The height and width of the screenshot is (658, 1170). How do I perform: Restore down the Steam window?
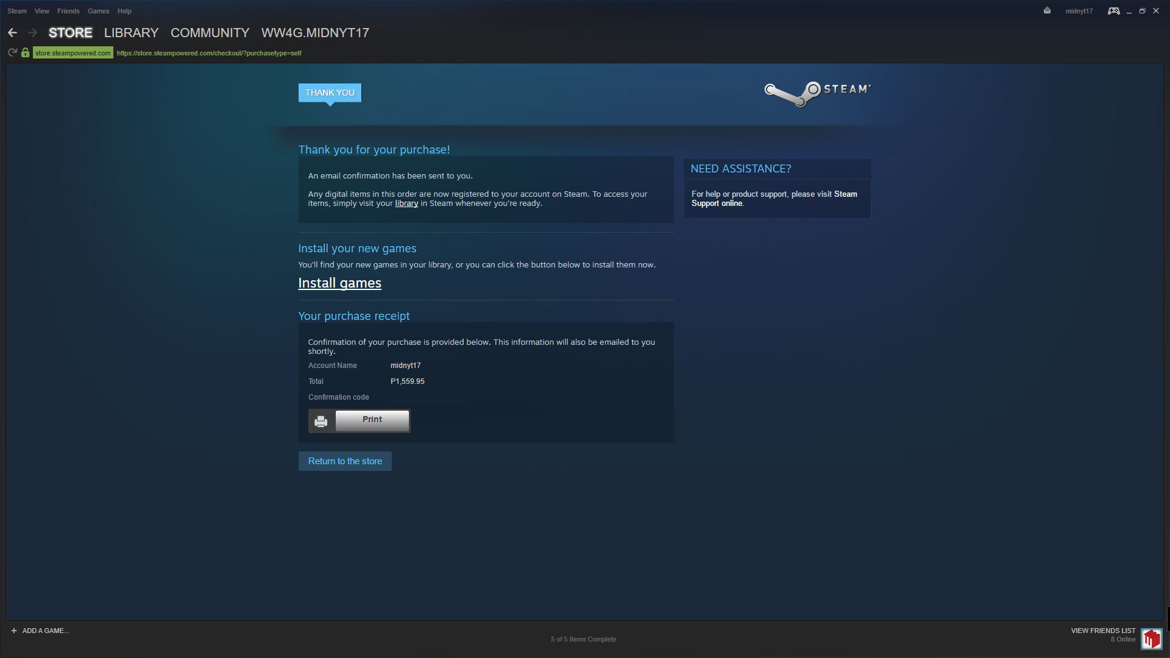(x=1143, y=11)
